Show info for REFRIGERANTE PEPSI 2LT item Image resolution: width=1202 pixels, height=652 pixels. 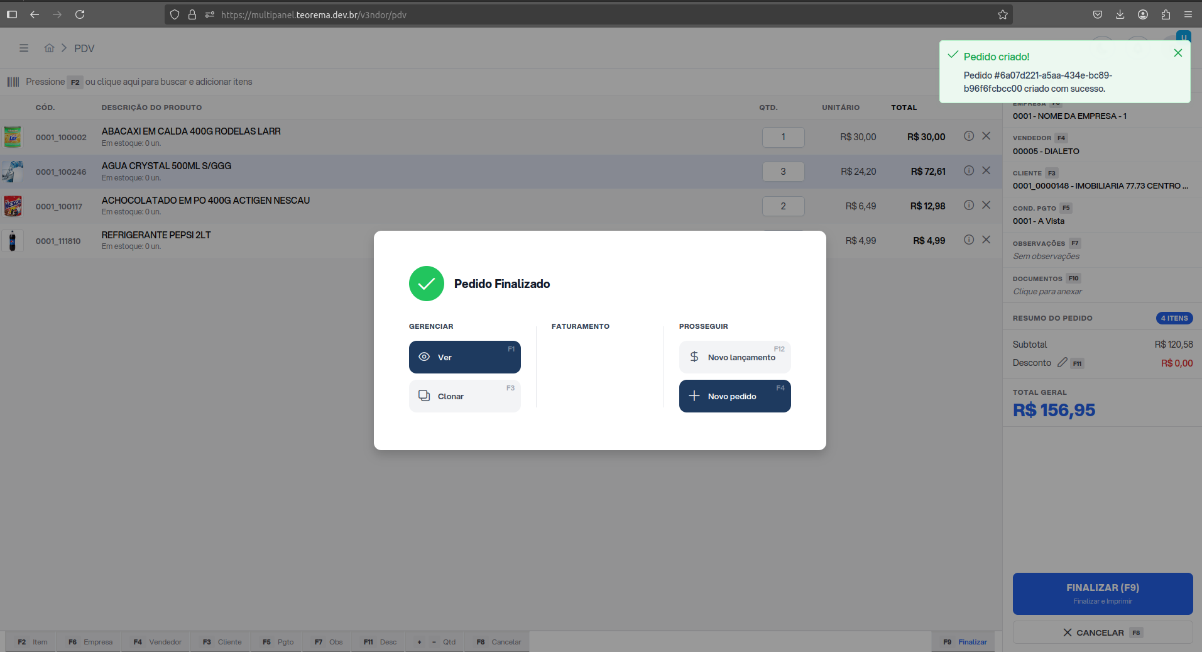(x=969, y=240)
